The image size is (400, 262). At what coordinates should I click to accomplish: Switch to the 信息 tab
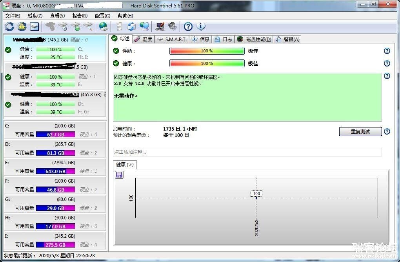point(201,39)
